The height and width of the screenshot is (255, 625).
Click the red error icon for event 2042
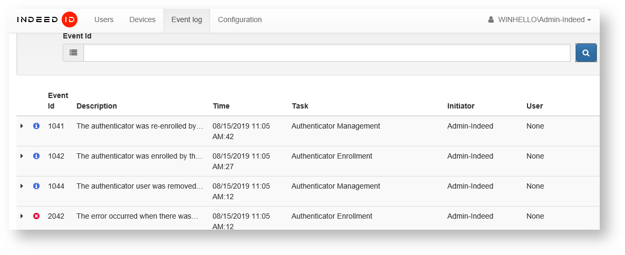click(x=36, y=217)
